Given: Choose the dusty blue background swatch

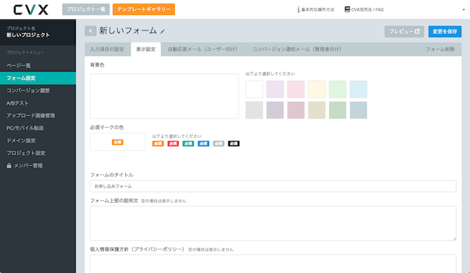Looking at the screenshot, I should point(359,110).
